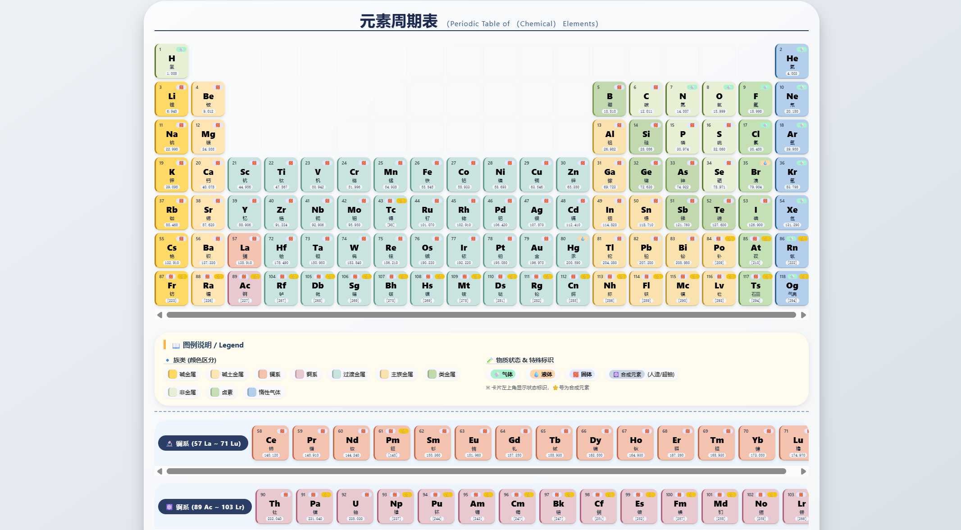Click the solid-state icon on the Au card
Screen dimensions: 961x530
[x=546, y=238]
